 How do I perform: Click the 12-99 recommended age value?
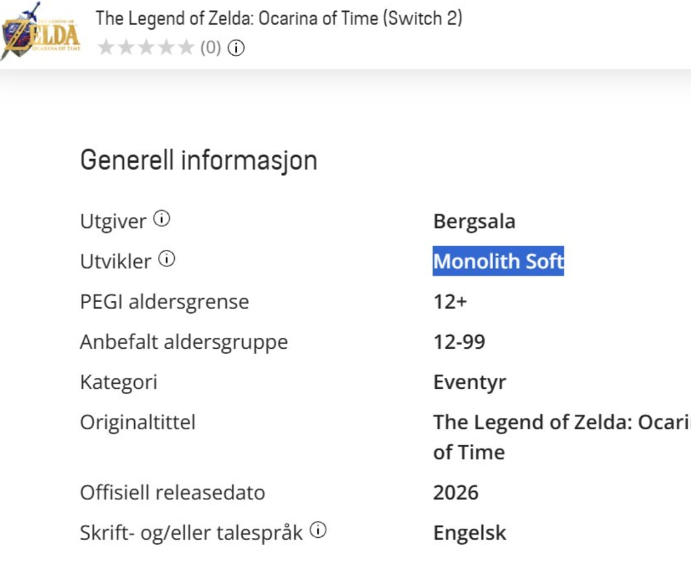coord(459,342)
